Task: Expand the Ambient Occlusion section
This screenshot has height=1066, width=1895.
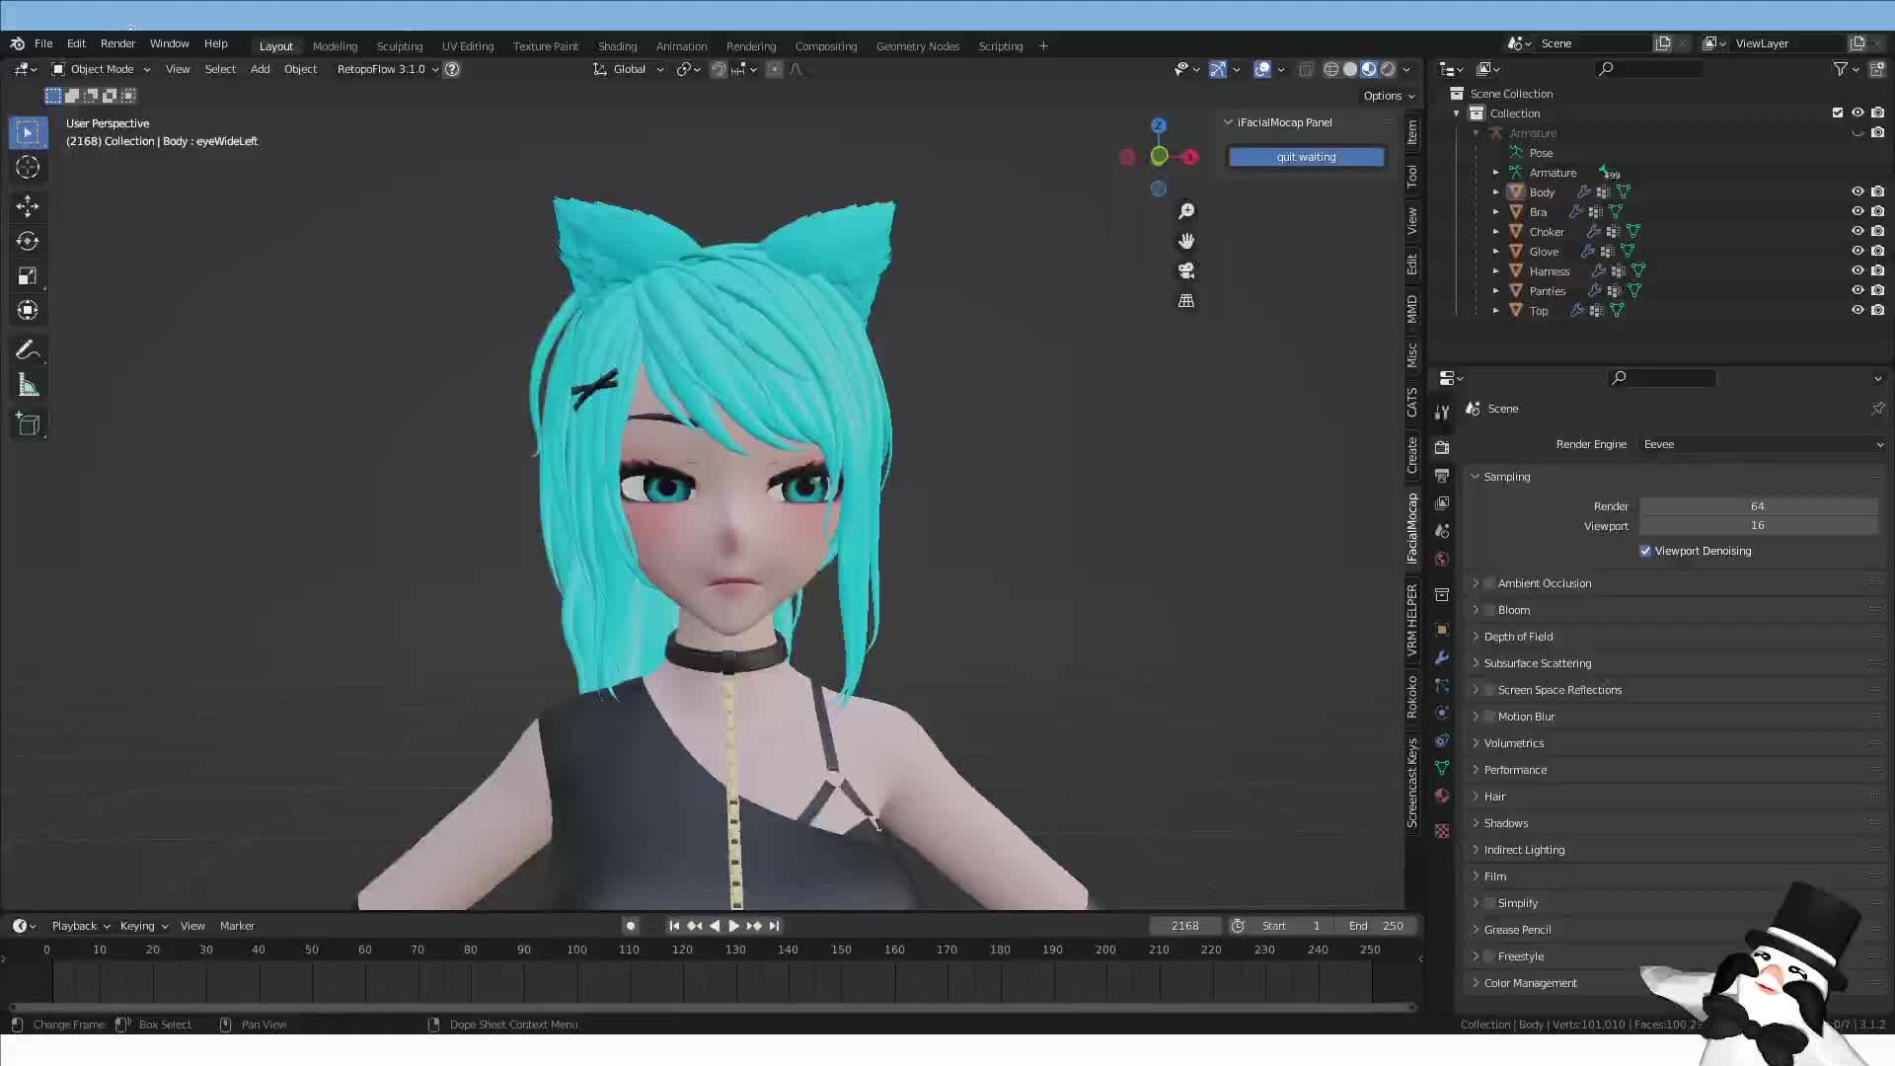Action: coord(1477,582)
